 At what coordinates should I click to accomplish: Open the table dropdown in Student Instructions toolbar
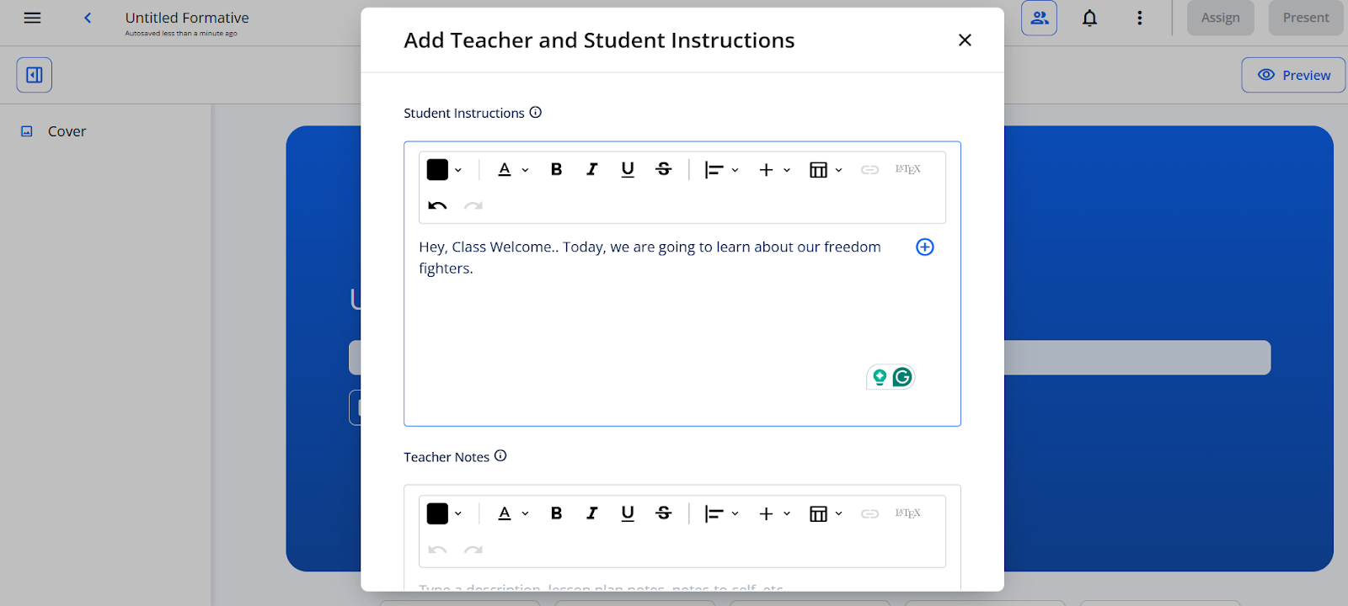tap(826, 170)
